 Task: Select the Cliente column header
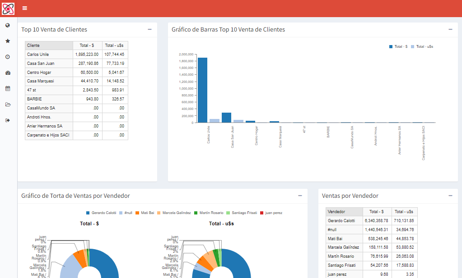(x=49, y=46)
